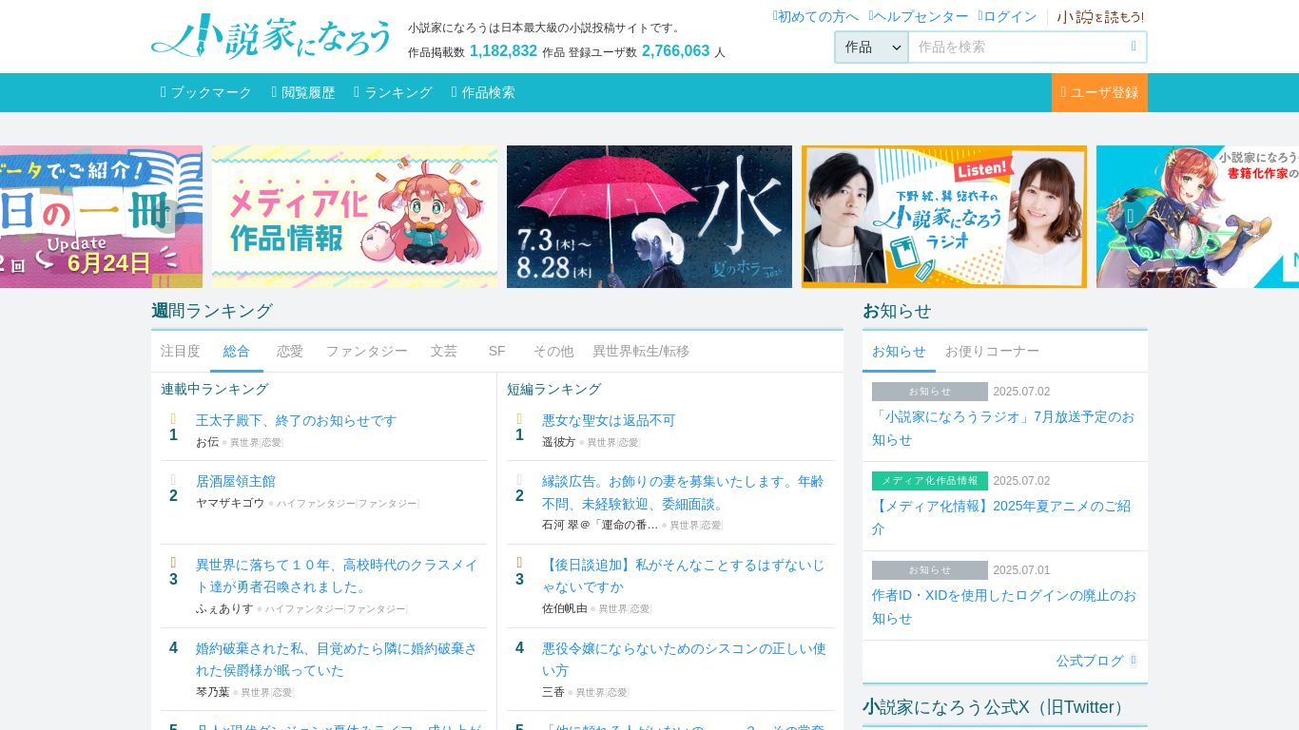Click the works count 1,182,832
This screenshot has height=730, width=1299.
pyautogui.click(x=503, y=51)
